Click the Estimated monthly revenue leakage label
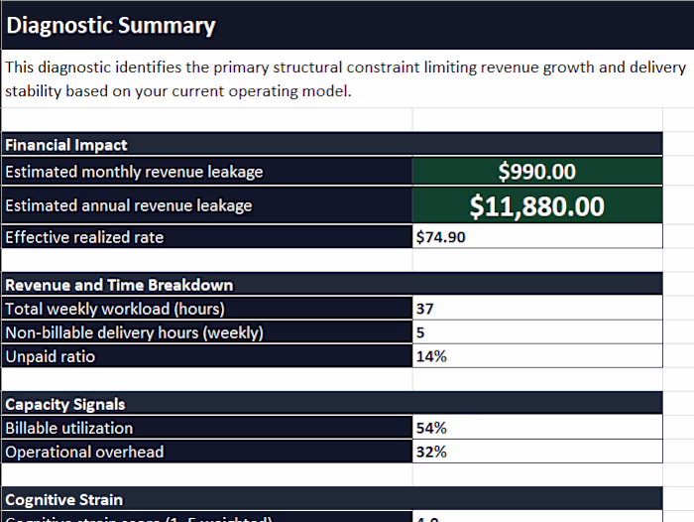This screenshot has height=522, width=694. point(134,172)
